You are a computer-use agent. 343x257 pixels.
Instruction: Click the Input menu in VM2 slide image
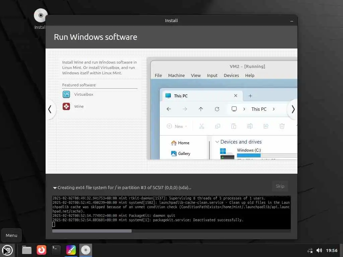[x=212, y=75]
